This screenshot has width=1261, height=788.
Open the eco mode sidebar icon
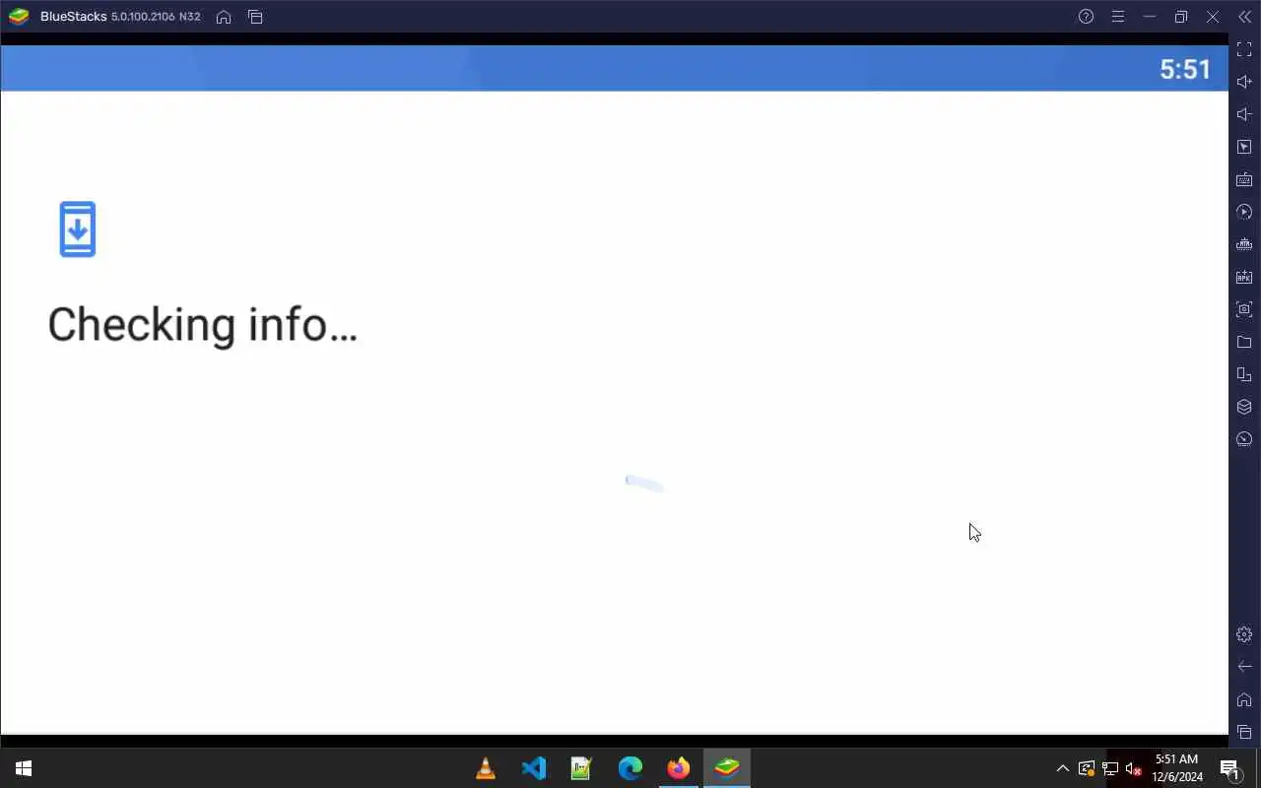click(x=1244, y=439)
